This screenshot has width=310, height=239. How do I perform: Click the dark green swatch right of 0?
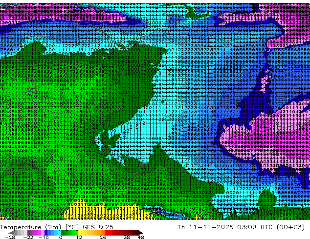[63, 233]
